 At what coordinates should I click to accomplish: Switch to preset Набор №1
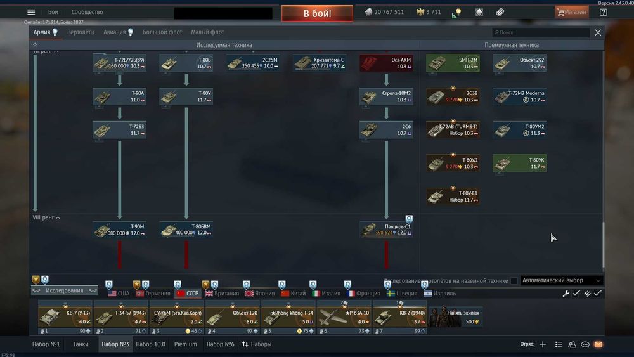pos(46,344)
